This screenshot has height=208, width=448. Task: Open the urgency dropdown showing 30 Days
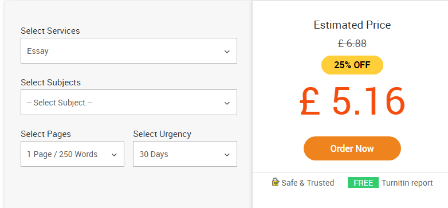pos(185,154)
